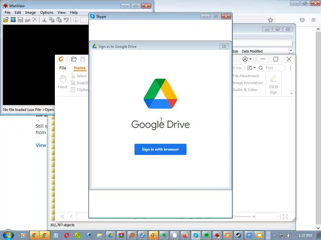
Task: Open the Firefox hamburger menu
Action: 313,20
